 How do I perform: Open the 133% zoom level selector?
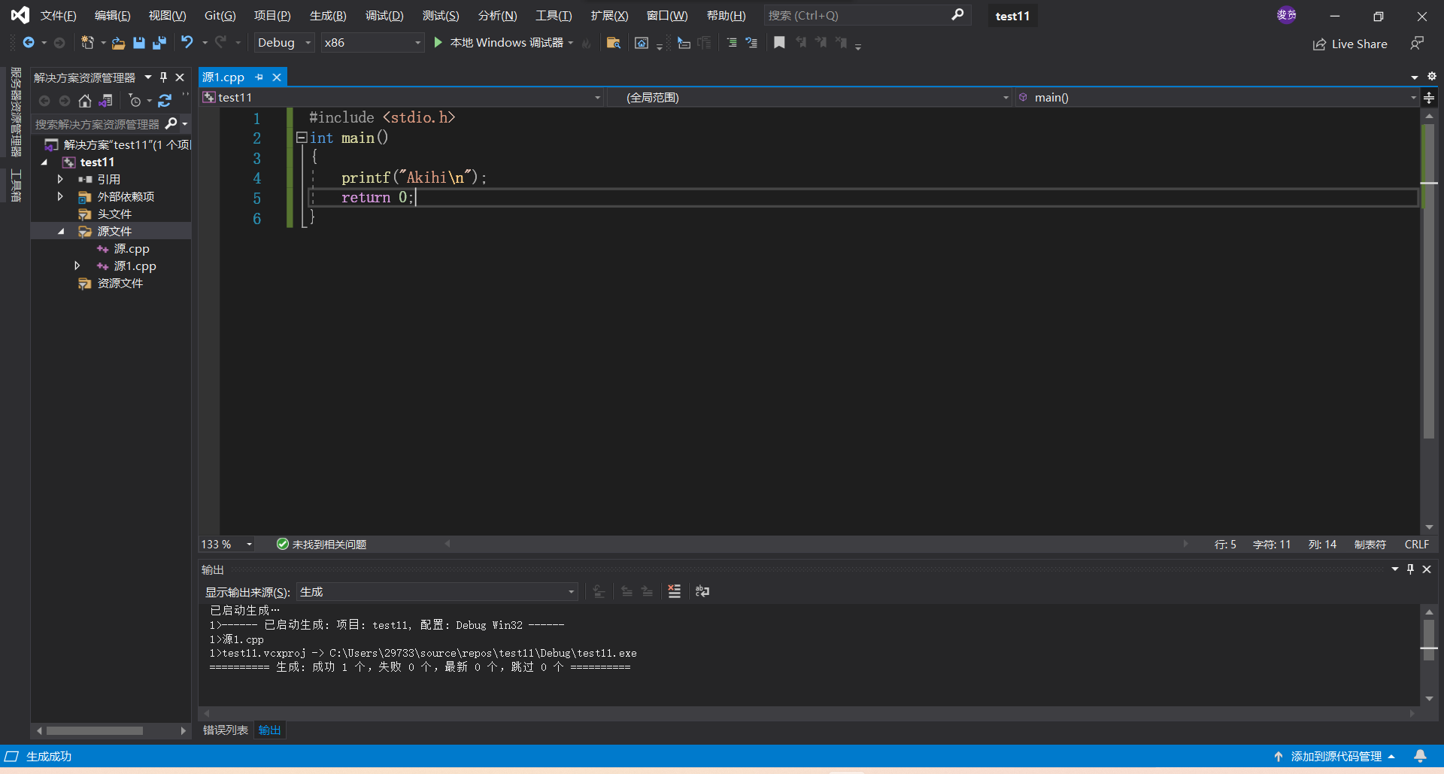[x=225, y=544]
